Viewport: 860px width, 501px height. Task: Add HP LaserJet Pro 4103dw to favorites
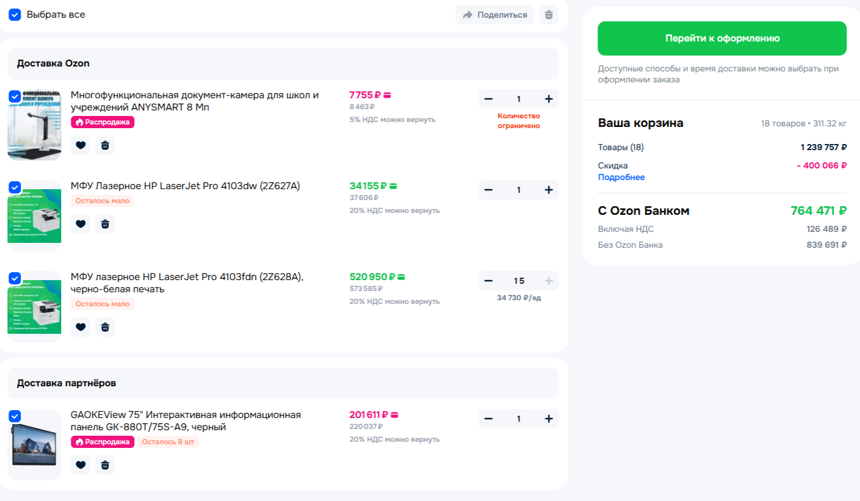pyautogui.click(x=81, y=224)
